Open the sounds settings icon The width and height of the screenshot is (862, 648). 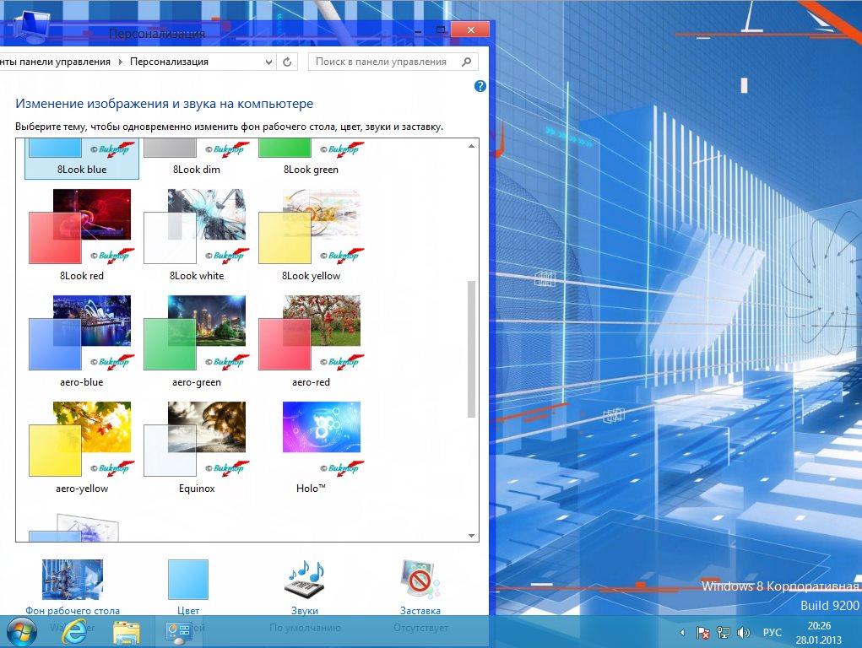[305, 578]
